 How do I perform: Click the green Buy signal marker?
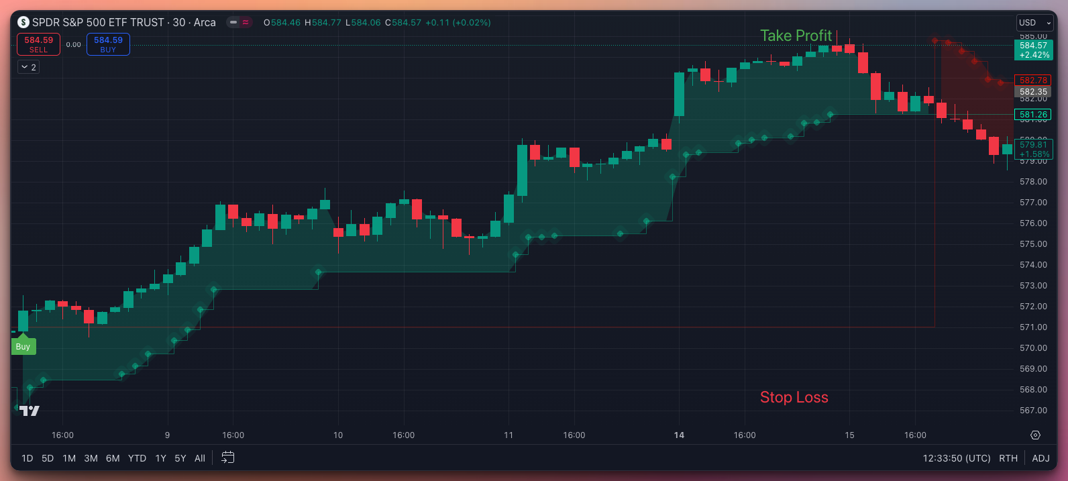click(x=23, y=346)
